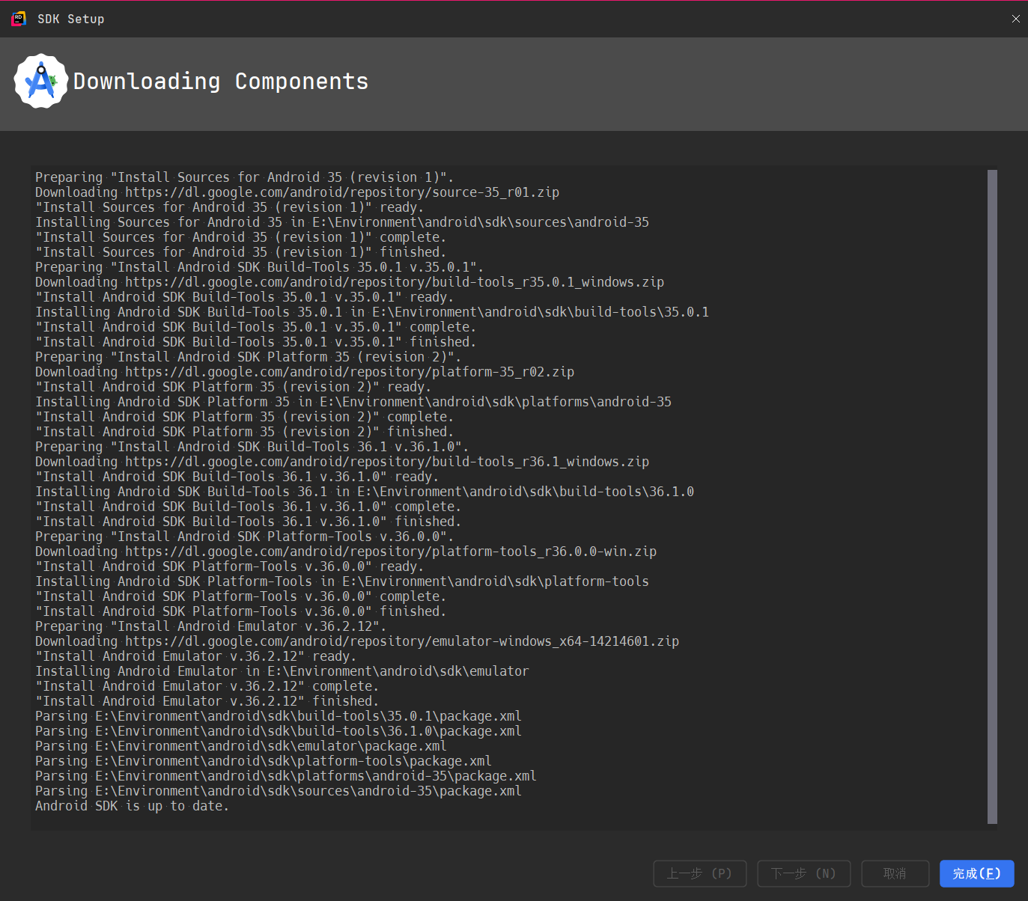This screenshot has height=901, width=1028.
Task: Click the Installing Android Emulator log line
Action: [282, 671]
